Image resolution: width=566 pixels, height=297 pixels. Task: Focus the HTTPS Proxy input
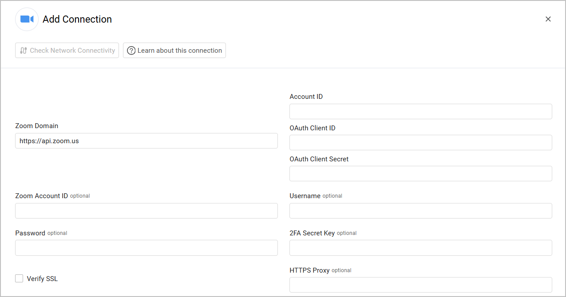coord(421,285)
